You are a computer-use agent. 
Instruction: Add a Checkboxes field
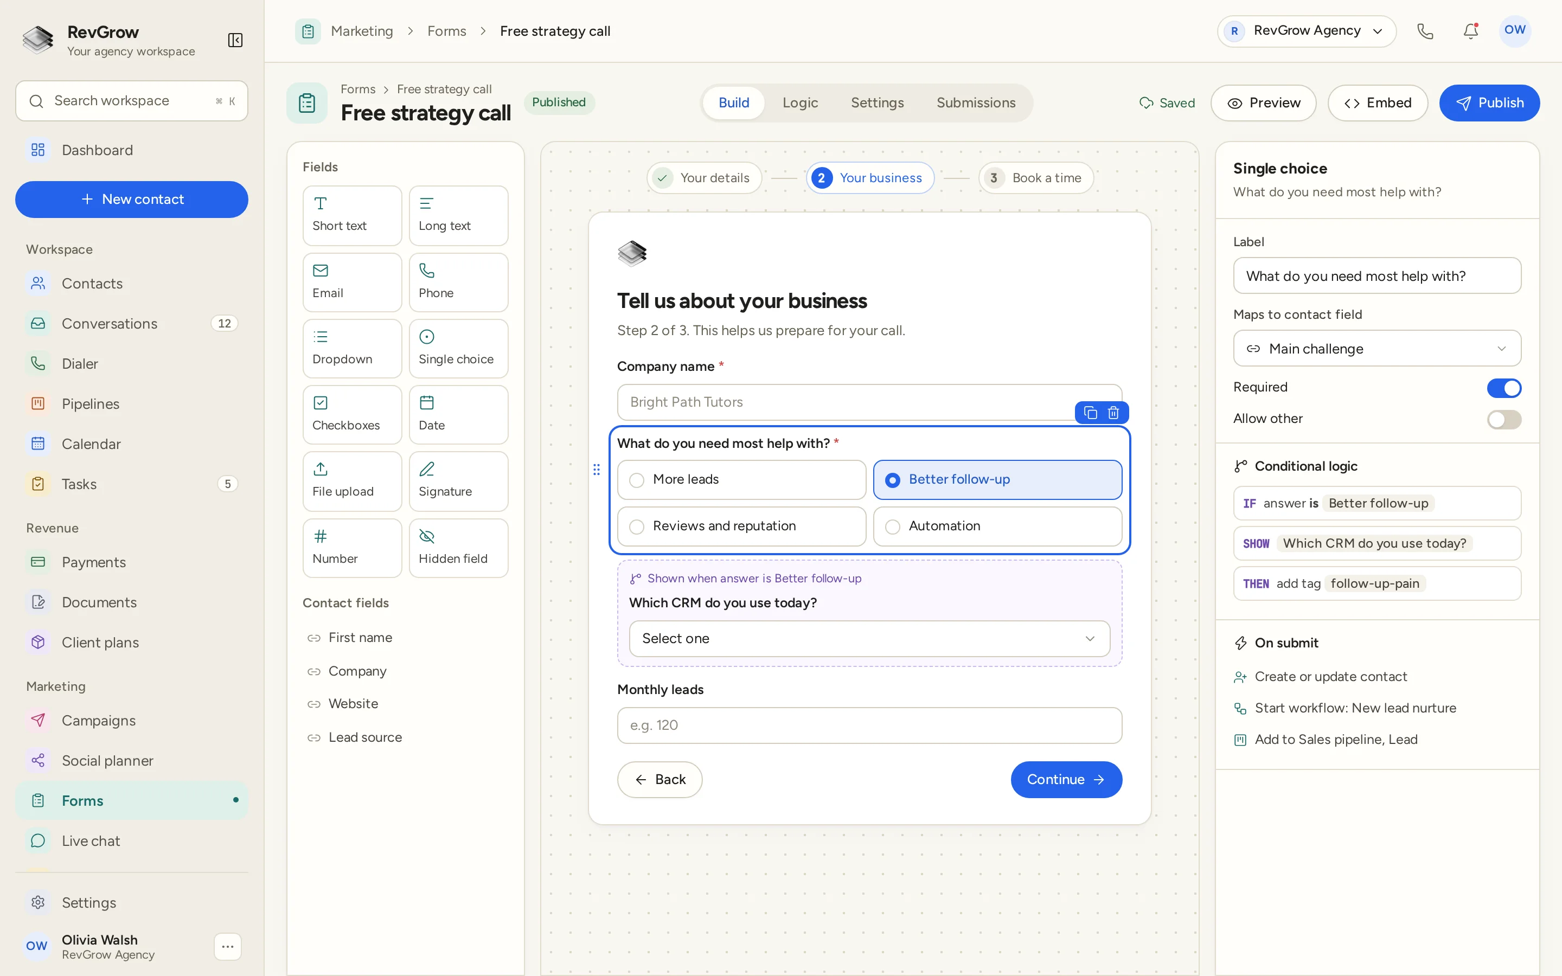[x=352, y=414]
